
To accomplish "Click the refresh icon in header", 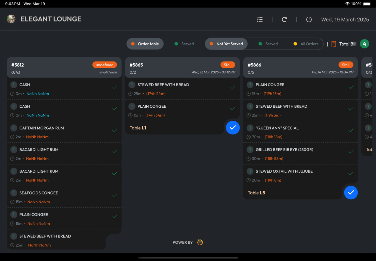I will pyautogui.click(x=284, y=20).
